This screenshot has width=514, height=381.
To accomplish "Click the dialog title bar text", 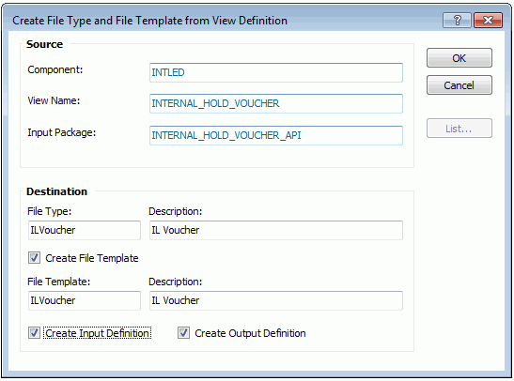I will pyautogui.click(x=149, y=21).
